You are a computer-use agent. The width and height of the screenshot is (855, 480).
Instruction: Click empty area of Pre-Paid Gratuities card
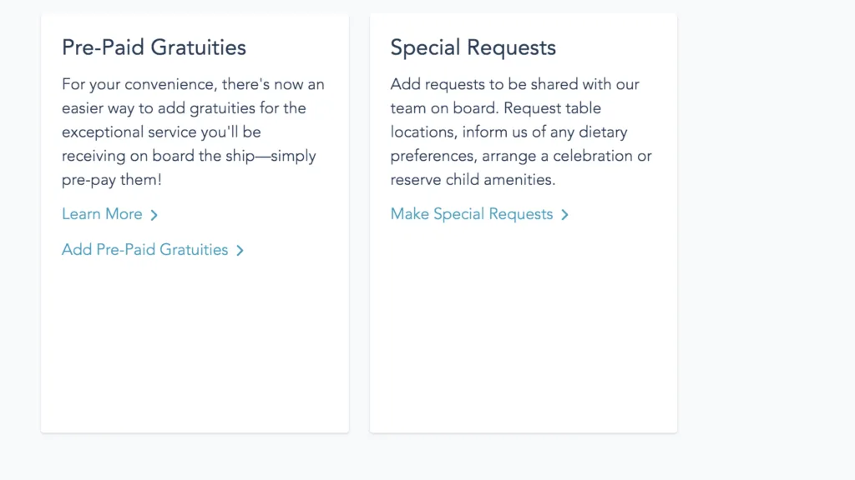[x=195, y=350]
